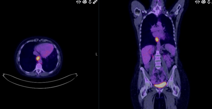Open the color palette icon in axial pane
This screenshot has height=109, width=212.
point(85,2)
